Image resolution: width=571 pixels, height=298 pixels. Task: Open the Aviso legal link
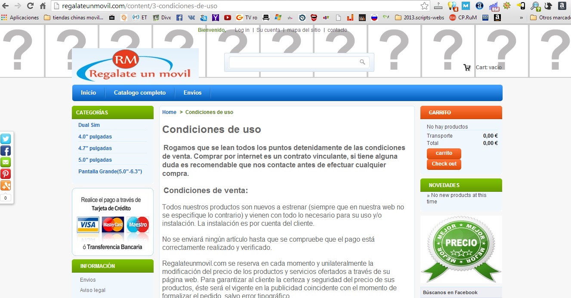pyautogui.click(x=93, y=290)
